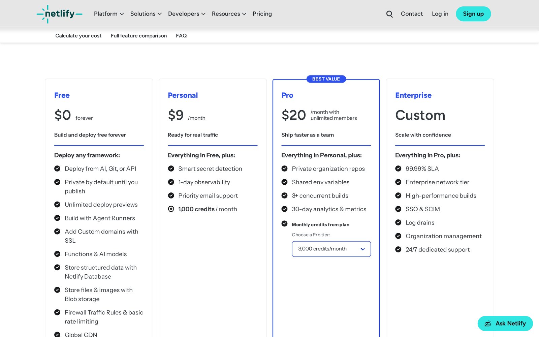Click 'Store files & images with Blob storage'
Image resolution: width=539 pixels, height=337 pixels.
(x=99, y=295)
